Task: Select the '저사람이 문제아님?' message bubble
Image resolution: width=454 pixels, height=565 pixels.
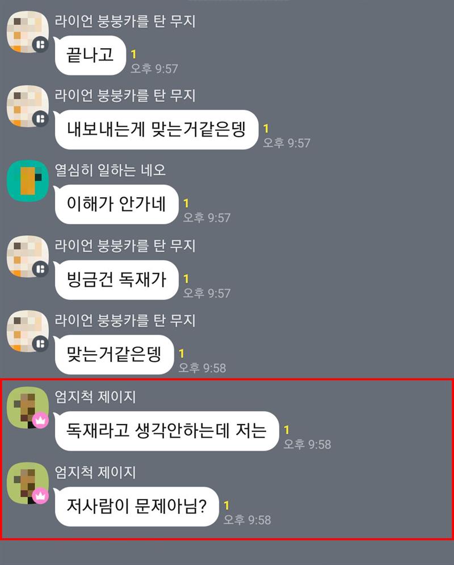Action: tap(137, 507)
